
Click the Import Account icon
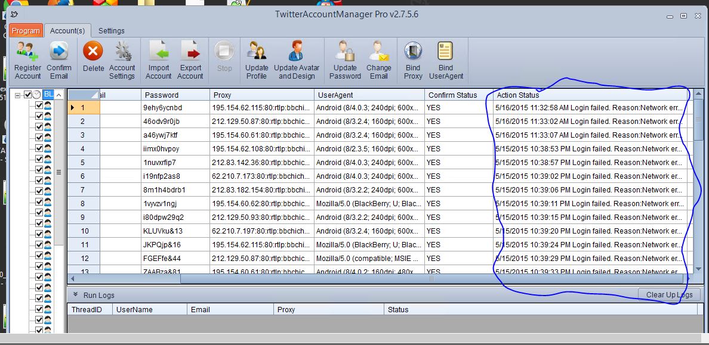158,51
